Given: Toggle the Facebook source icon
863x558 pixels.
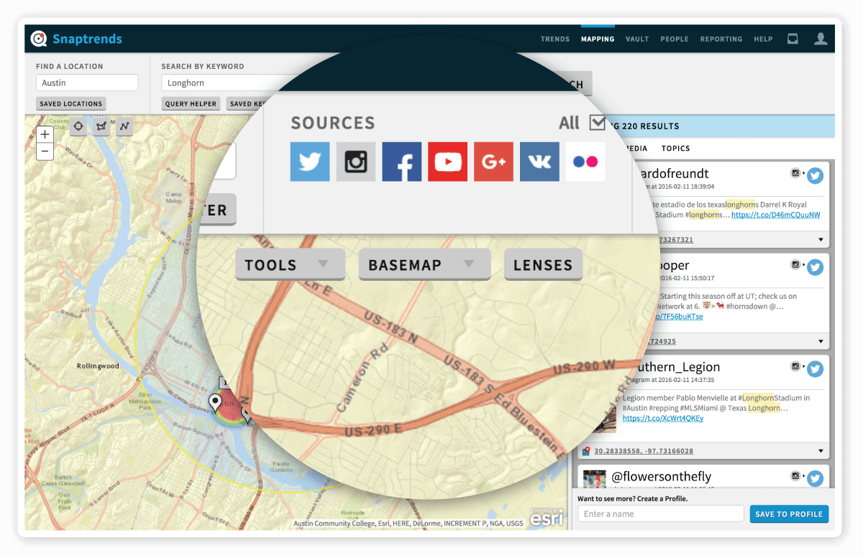Looking at the screenshot, I should (x=401, y=162).
